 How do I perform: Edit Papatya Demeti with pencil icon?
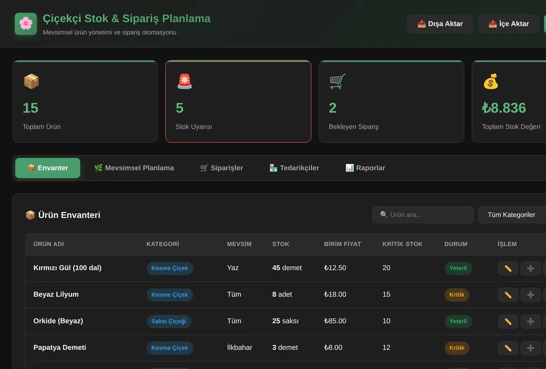508,348
